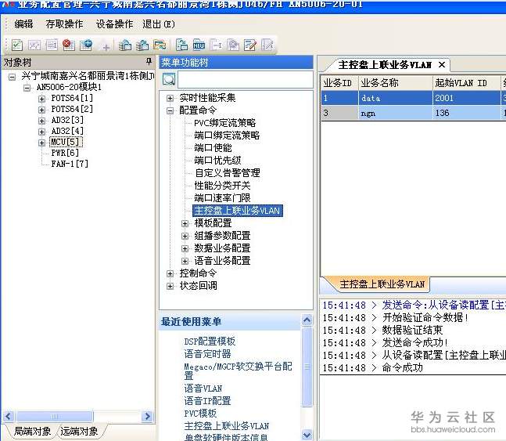Click the grayed notepad pencil icon at toolbar end
This screenshot has width=506, height=441.
point(267,45)
